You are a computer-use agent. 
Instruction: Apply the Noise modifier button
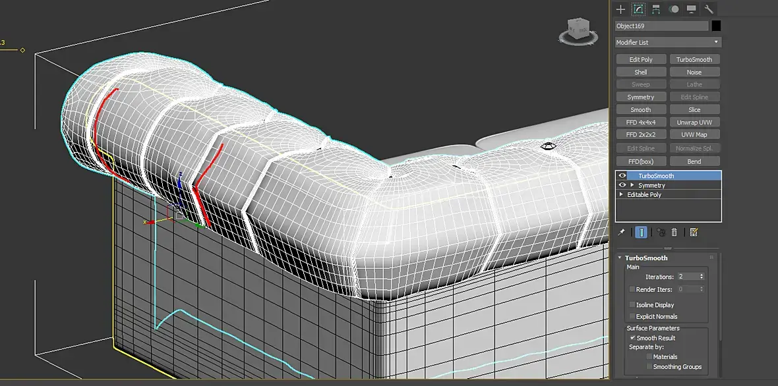694,72
